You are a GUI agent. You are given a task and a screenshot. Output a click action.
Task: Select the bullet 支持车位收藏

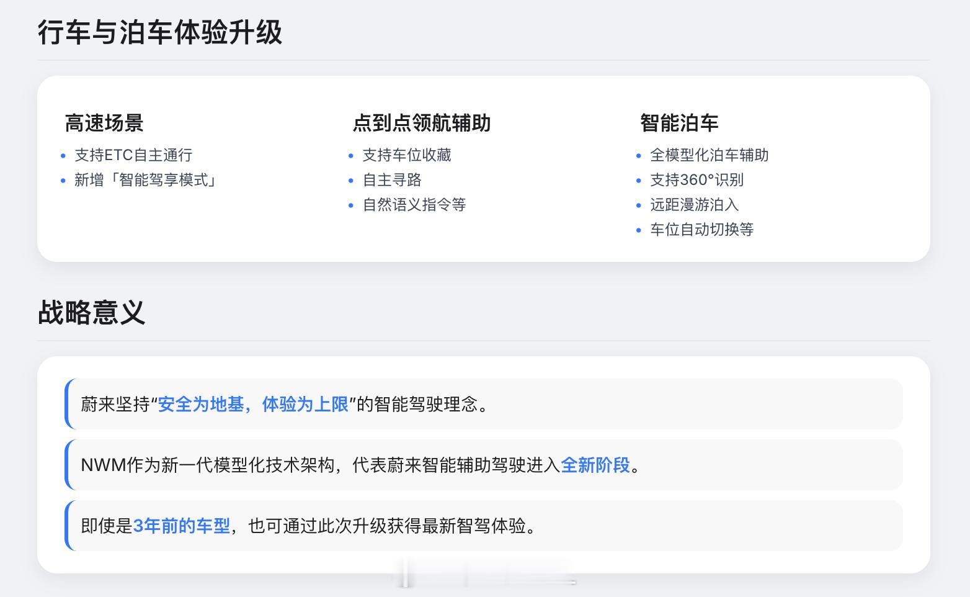click(x=407, y=155)
